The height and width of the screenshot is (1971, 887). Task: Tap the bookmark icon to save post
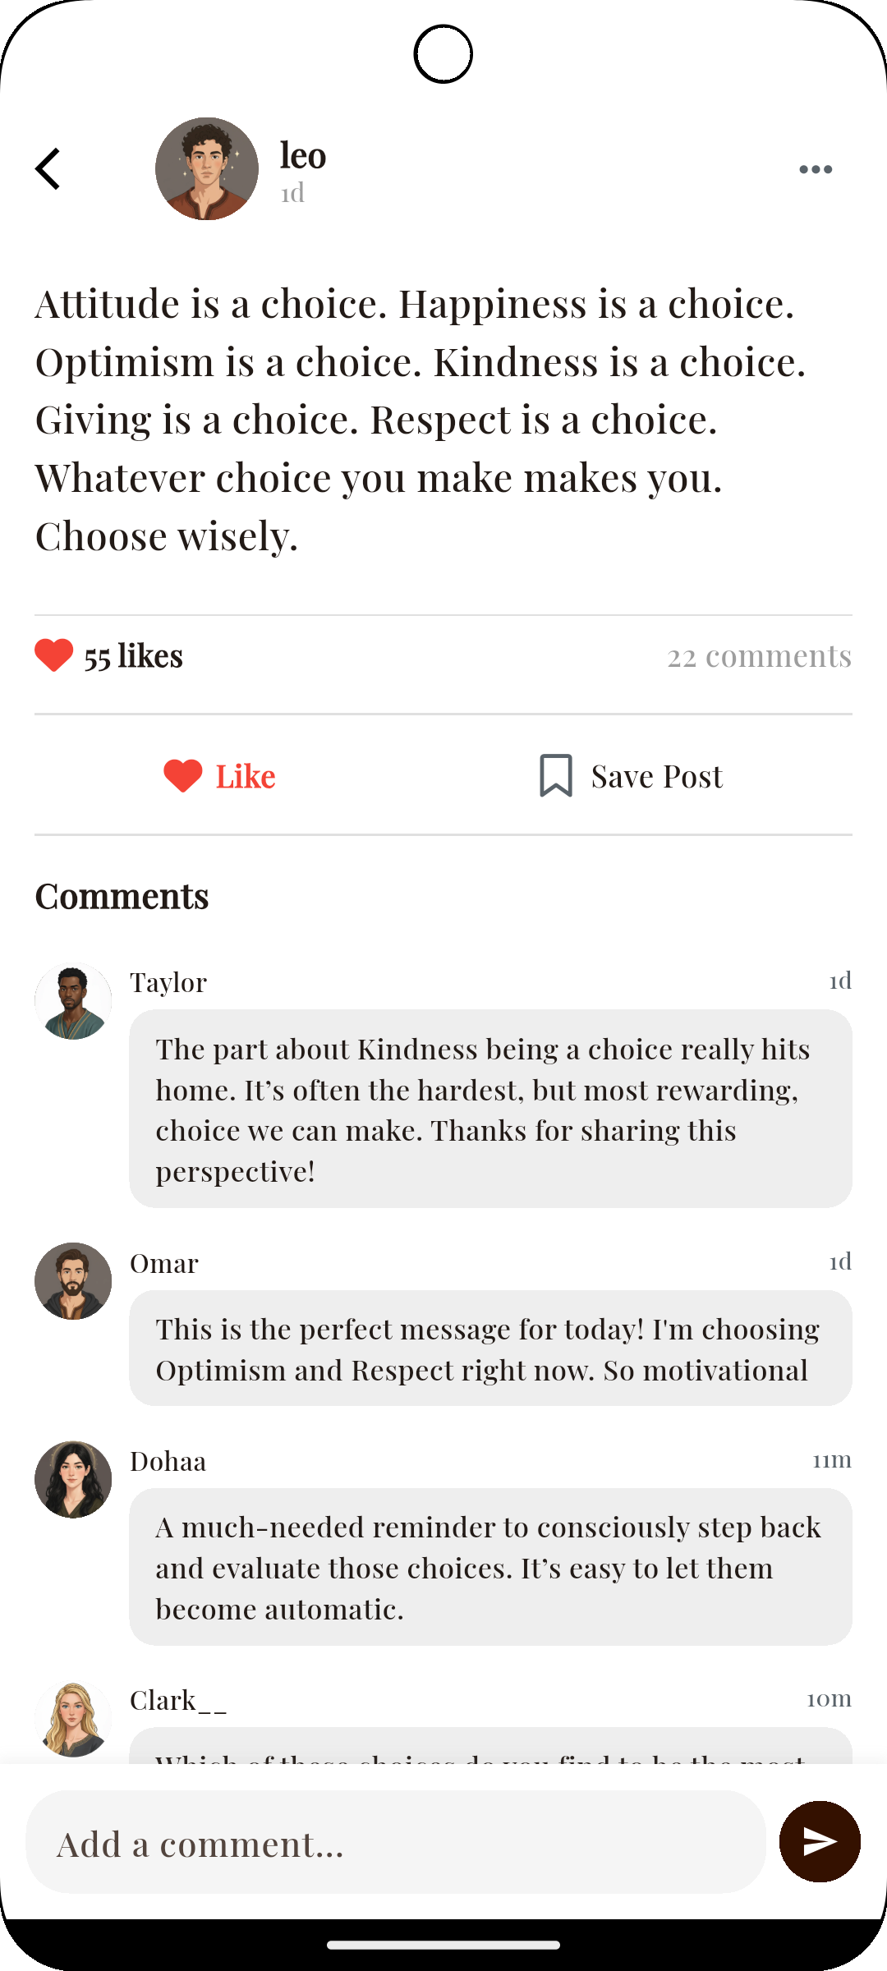point(556,776)
